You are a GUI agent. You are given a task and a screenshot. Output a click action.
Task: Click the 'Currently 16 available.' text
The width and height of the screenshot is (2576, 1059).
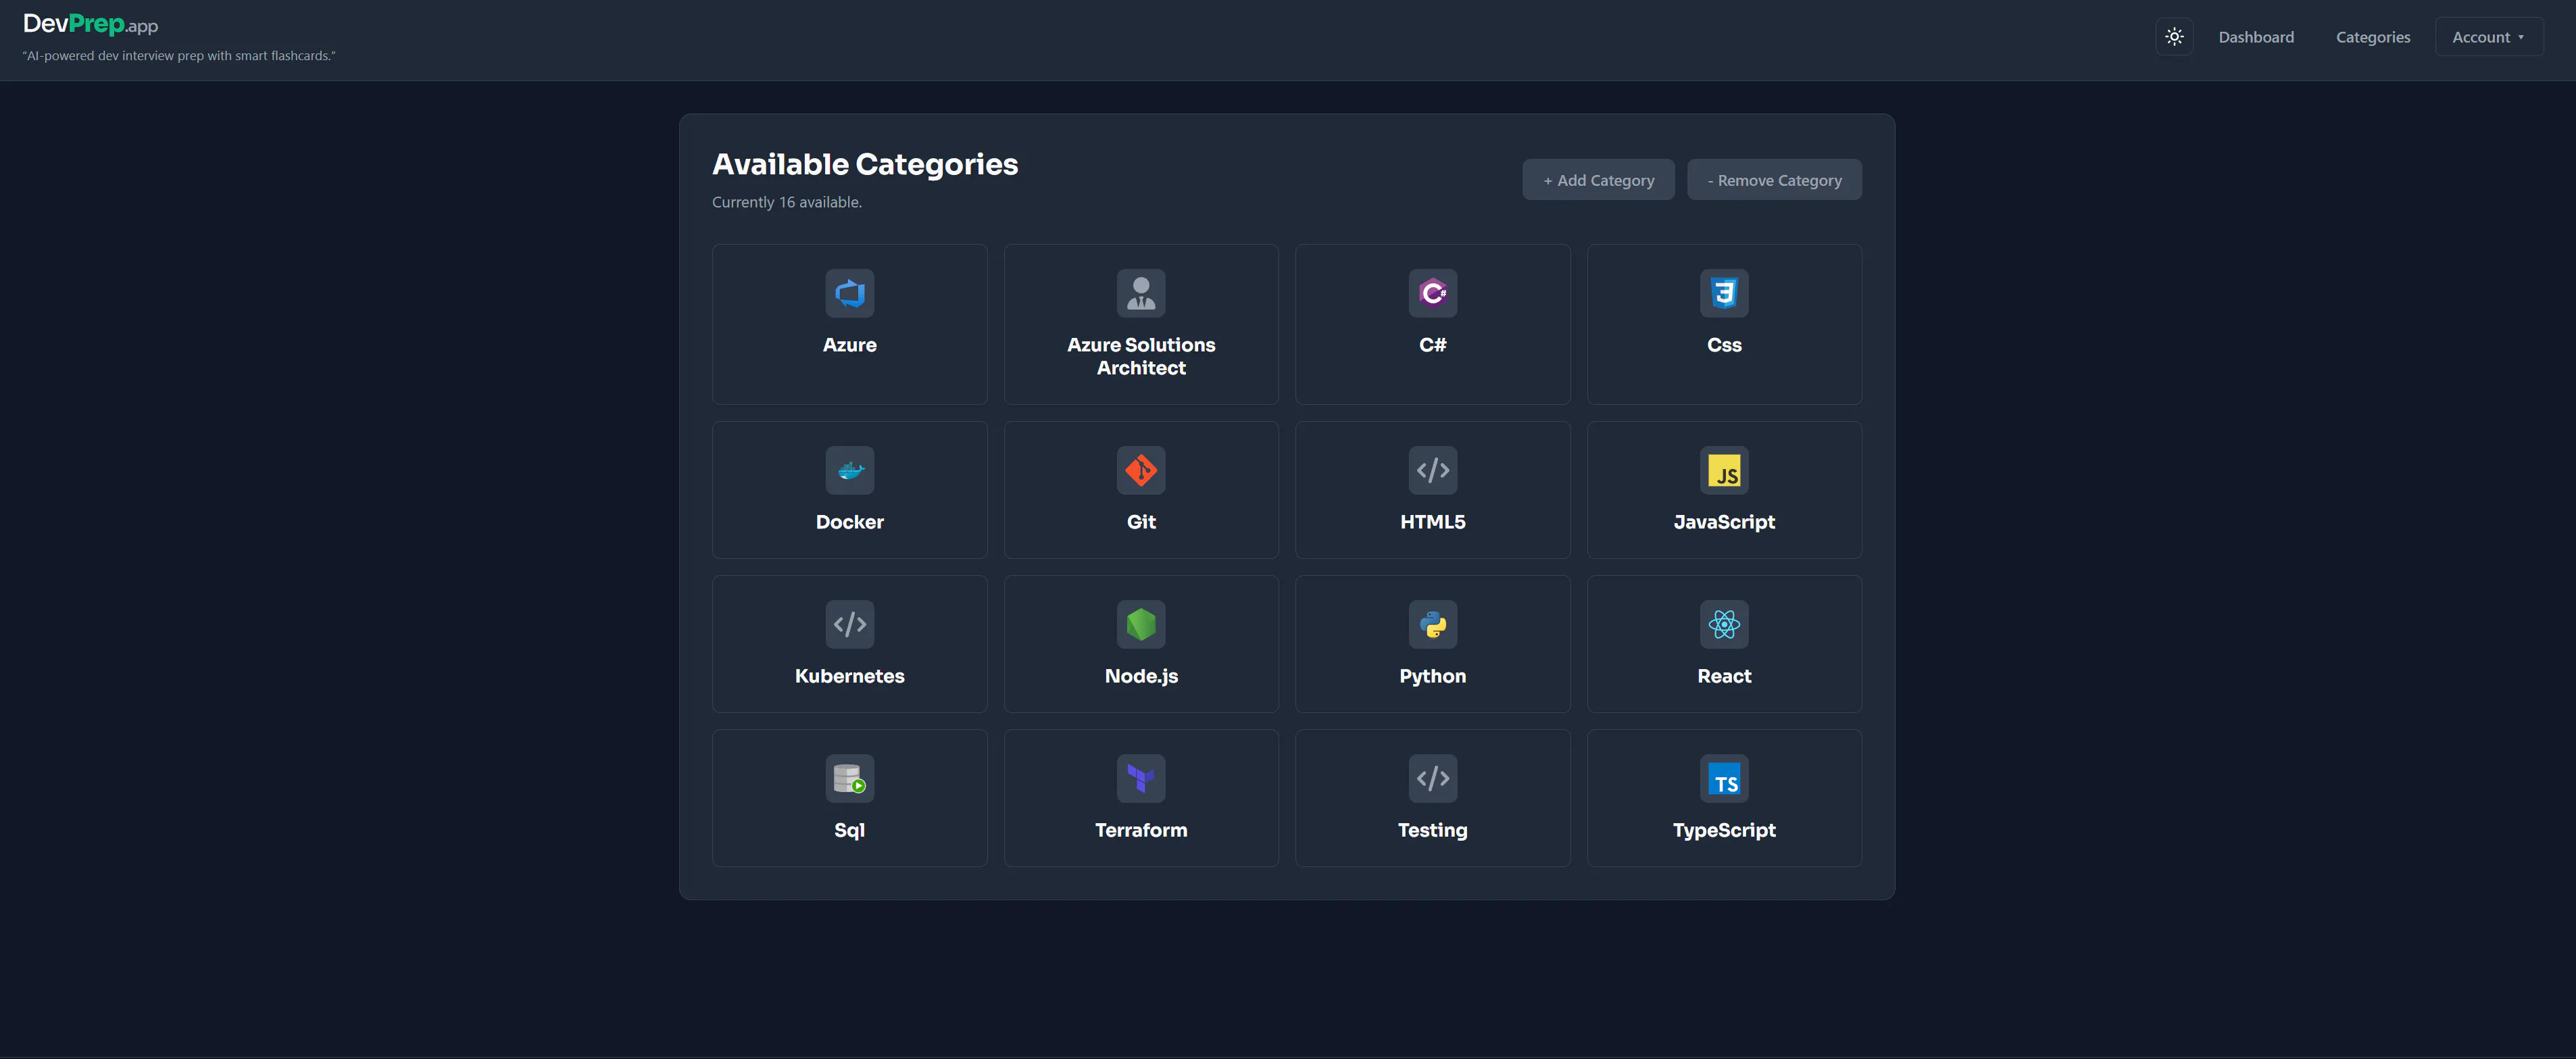(x=787, y=202)
